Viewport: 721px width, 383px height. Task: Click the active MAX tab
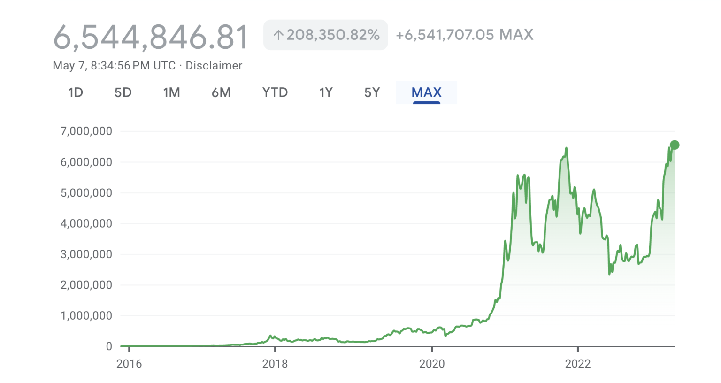coord(426,92)
